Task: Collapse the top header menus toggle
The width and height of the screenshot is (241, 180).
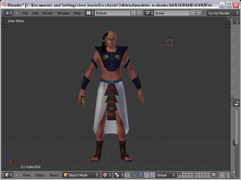Action: pyautogui.click(x=17, y=13)
